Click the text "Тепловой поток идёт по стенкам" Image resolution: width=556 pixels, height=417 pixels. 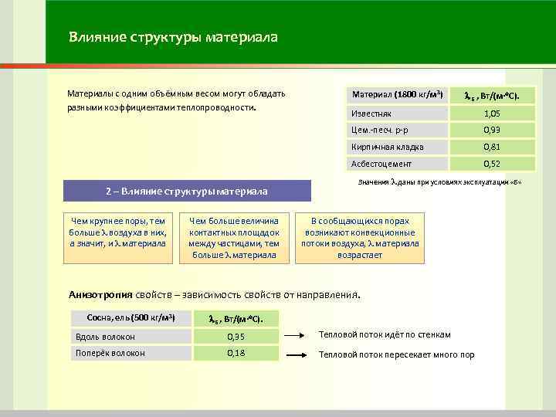point(385,334)
